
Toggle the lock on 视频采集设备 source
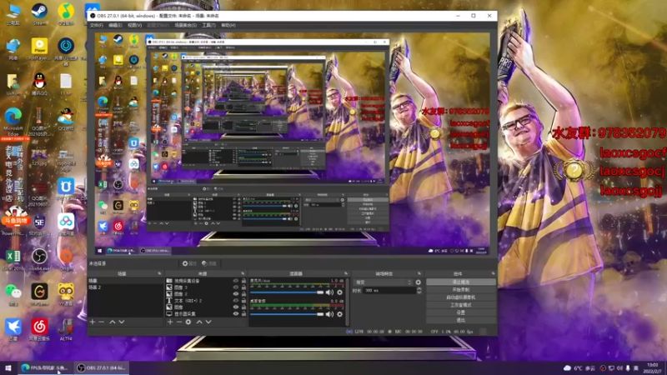243,281
